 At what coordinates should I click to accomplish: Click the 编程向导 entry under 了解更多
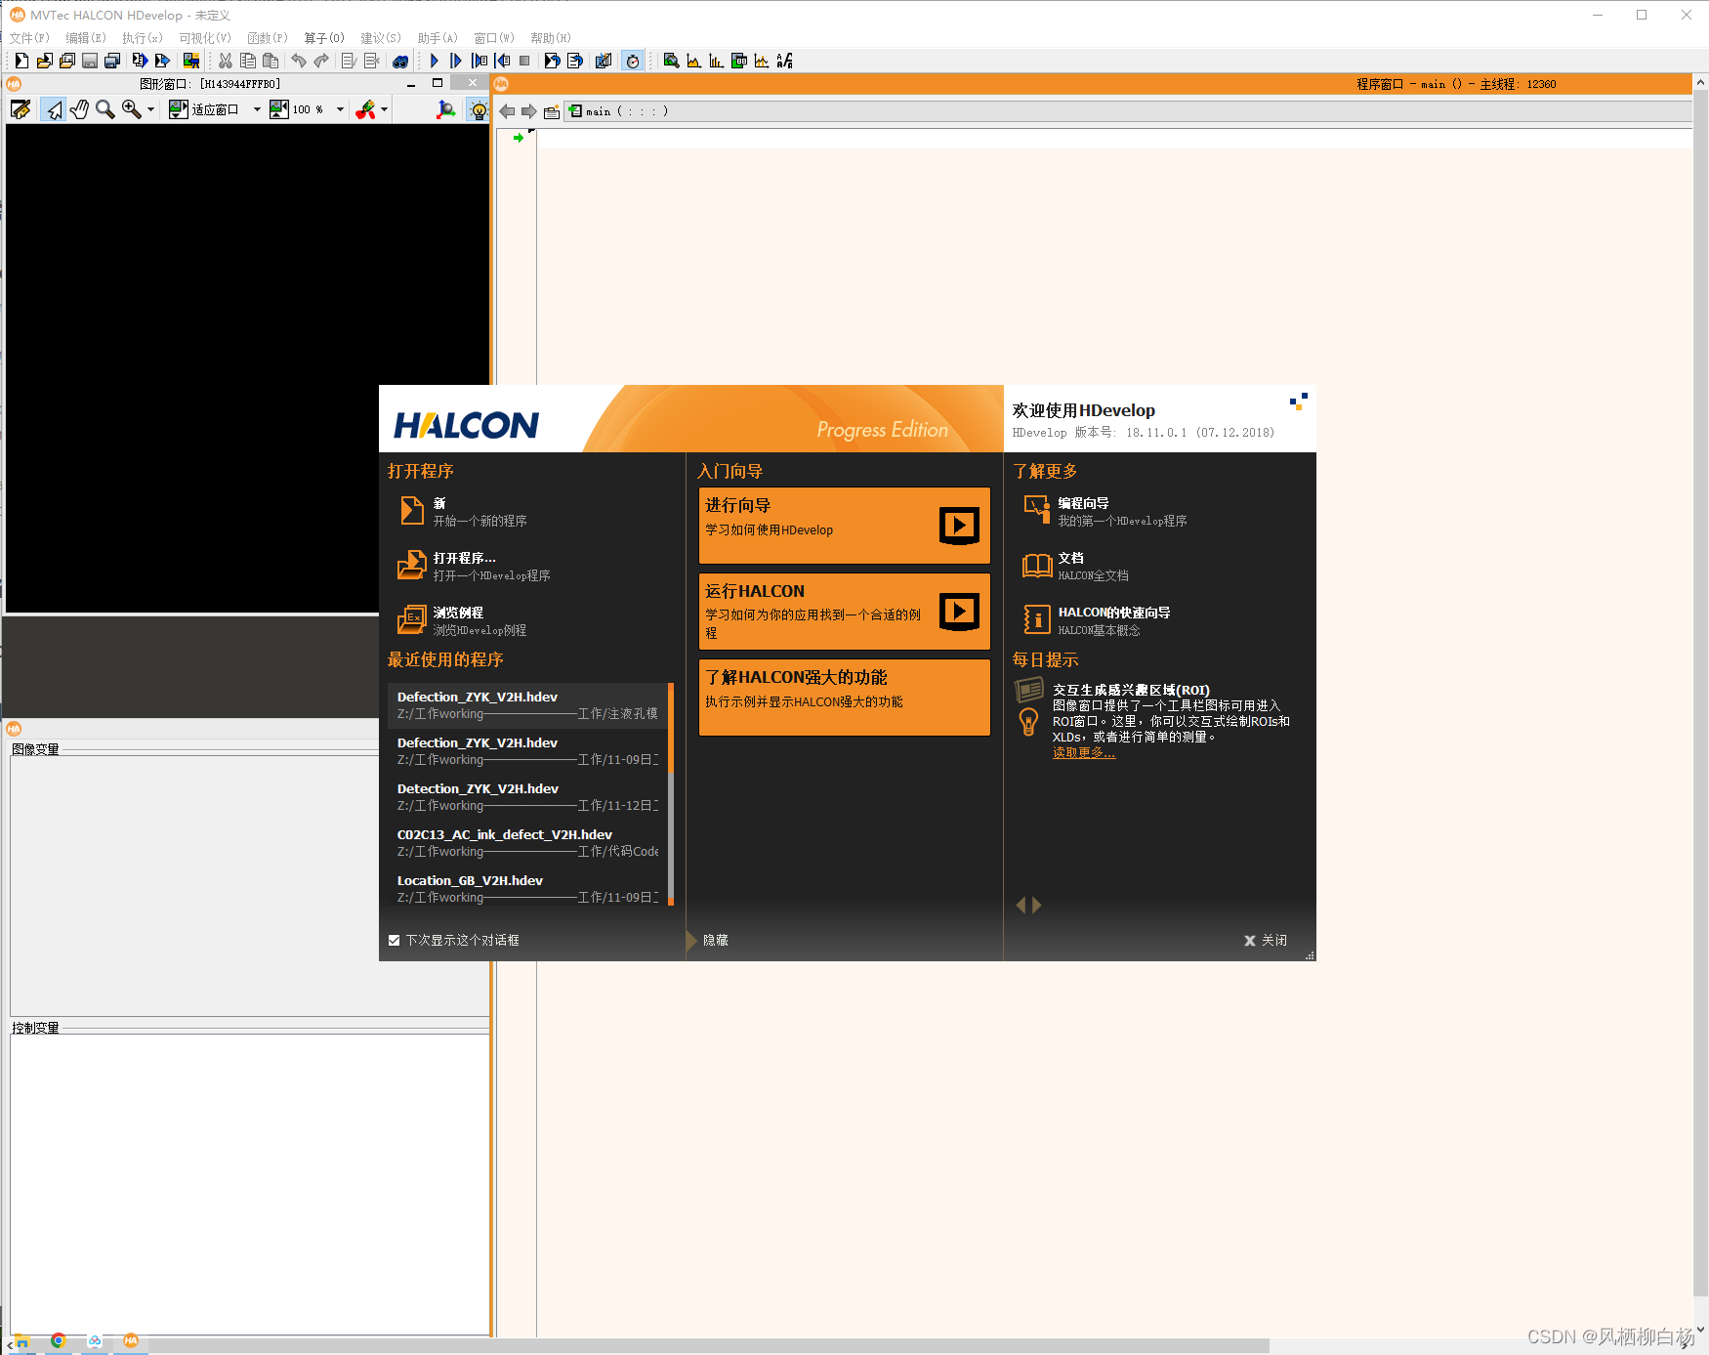coord(1105,512)
